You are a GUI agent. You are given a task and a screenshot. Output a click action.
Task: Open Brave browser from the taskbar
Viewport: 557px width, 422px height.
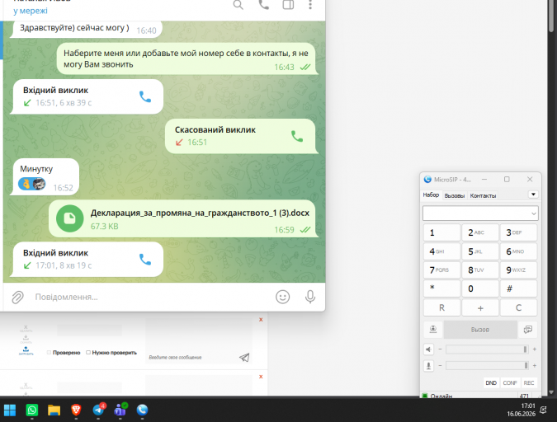coord(76,410)
